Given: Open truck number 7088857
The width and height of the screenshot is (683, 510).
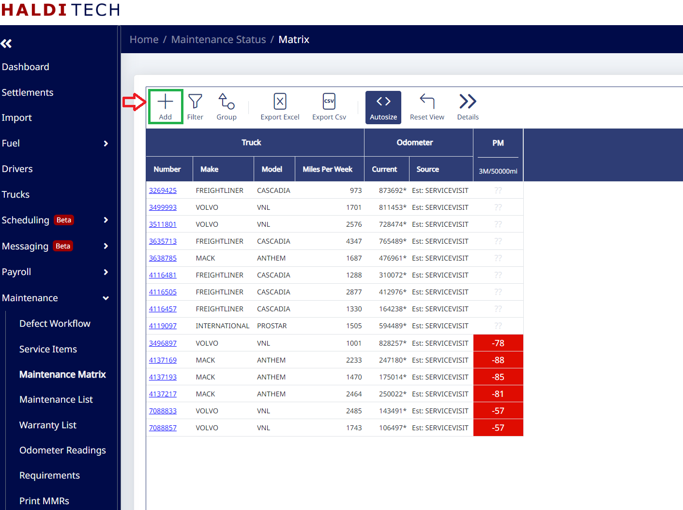Looking at the screenshot, I should (x=163, y=428).
